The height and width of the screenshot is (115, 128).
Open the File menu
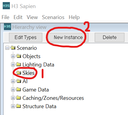5,17
